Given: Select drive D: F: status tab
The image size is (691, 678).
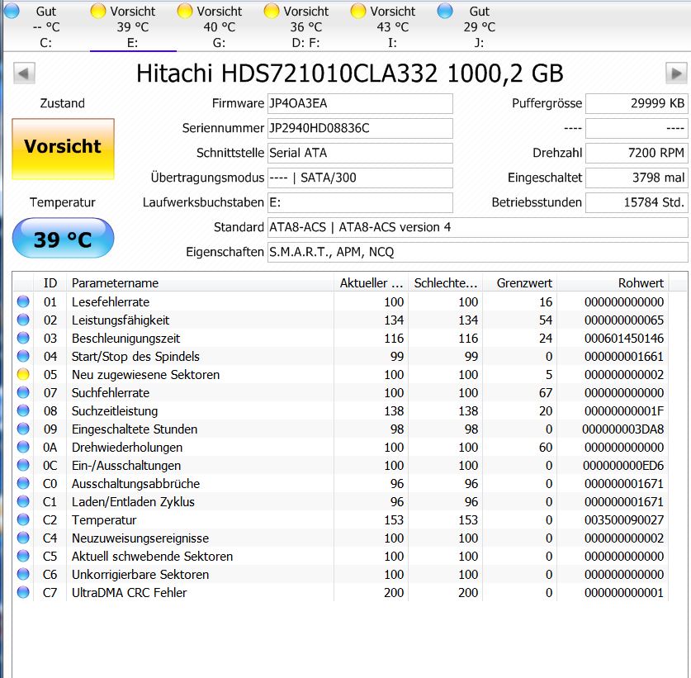Looking at the screenshot, I should (x=305, y=26).
